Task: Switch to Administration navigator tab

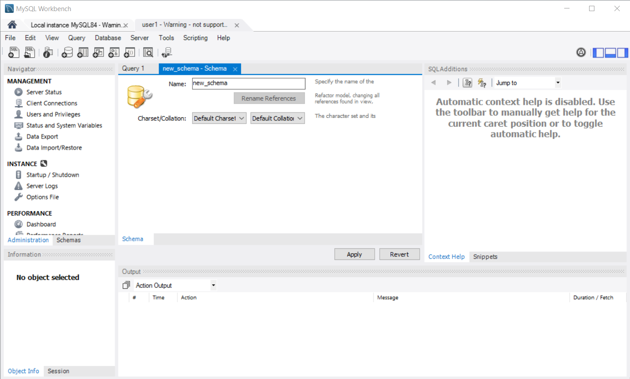Action: pyautogui.click(x=28, y=240)
